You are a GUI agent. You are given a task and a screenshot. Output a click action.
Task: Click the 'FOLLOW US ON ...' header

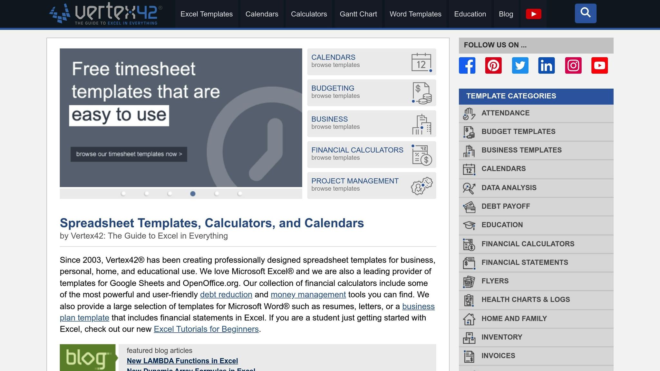pyautogui.click(x=536, y=45)
